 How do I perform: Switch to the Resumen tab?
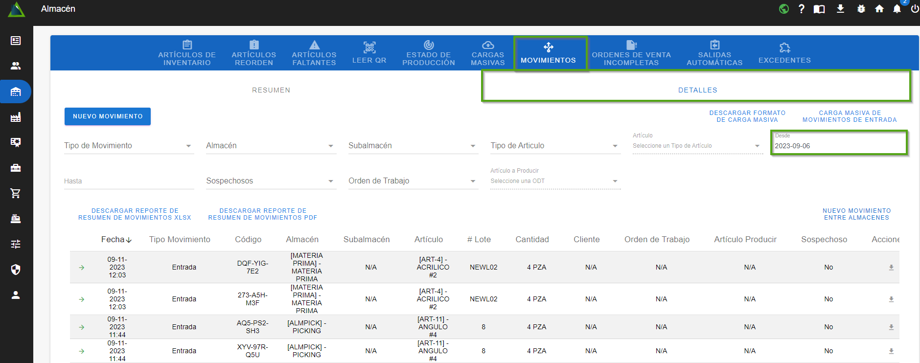pos(271,90)
